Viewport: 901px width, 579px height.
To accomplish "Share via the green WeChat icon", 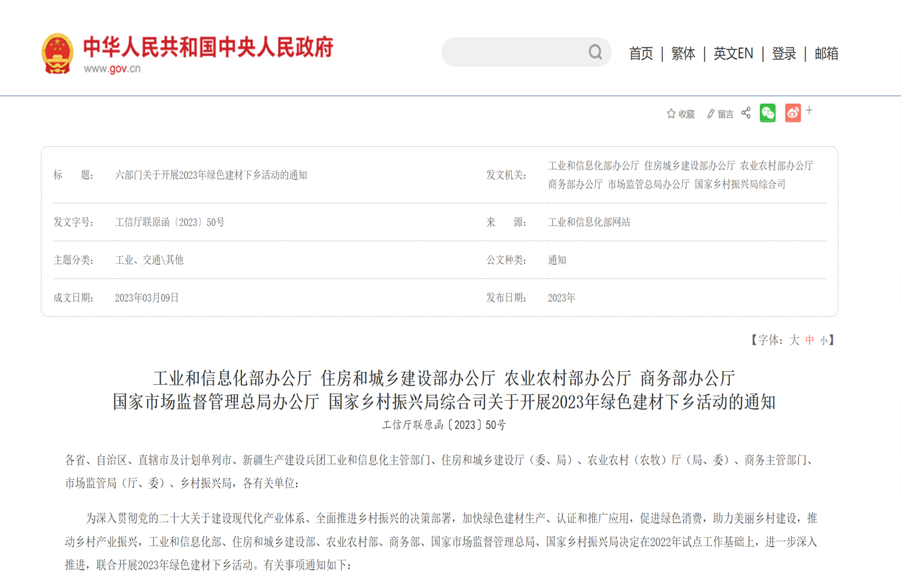I will [768, 113].
